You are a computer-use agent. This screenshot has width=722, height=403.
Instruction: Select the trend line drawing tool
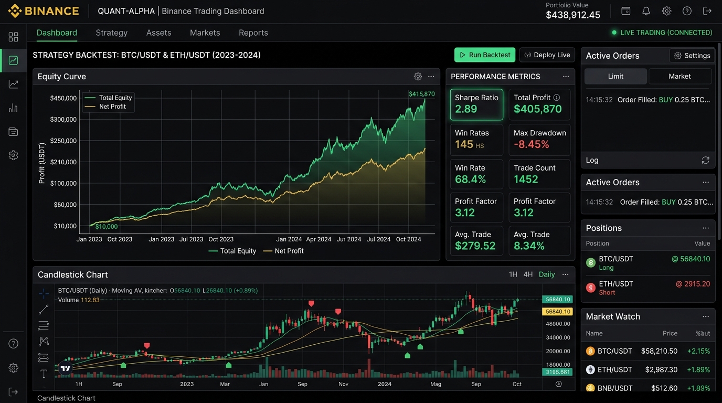coord(44,310)
